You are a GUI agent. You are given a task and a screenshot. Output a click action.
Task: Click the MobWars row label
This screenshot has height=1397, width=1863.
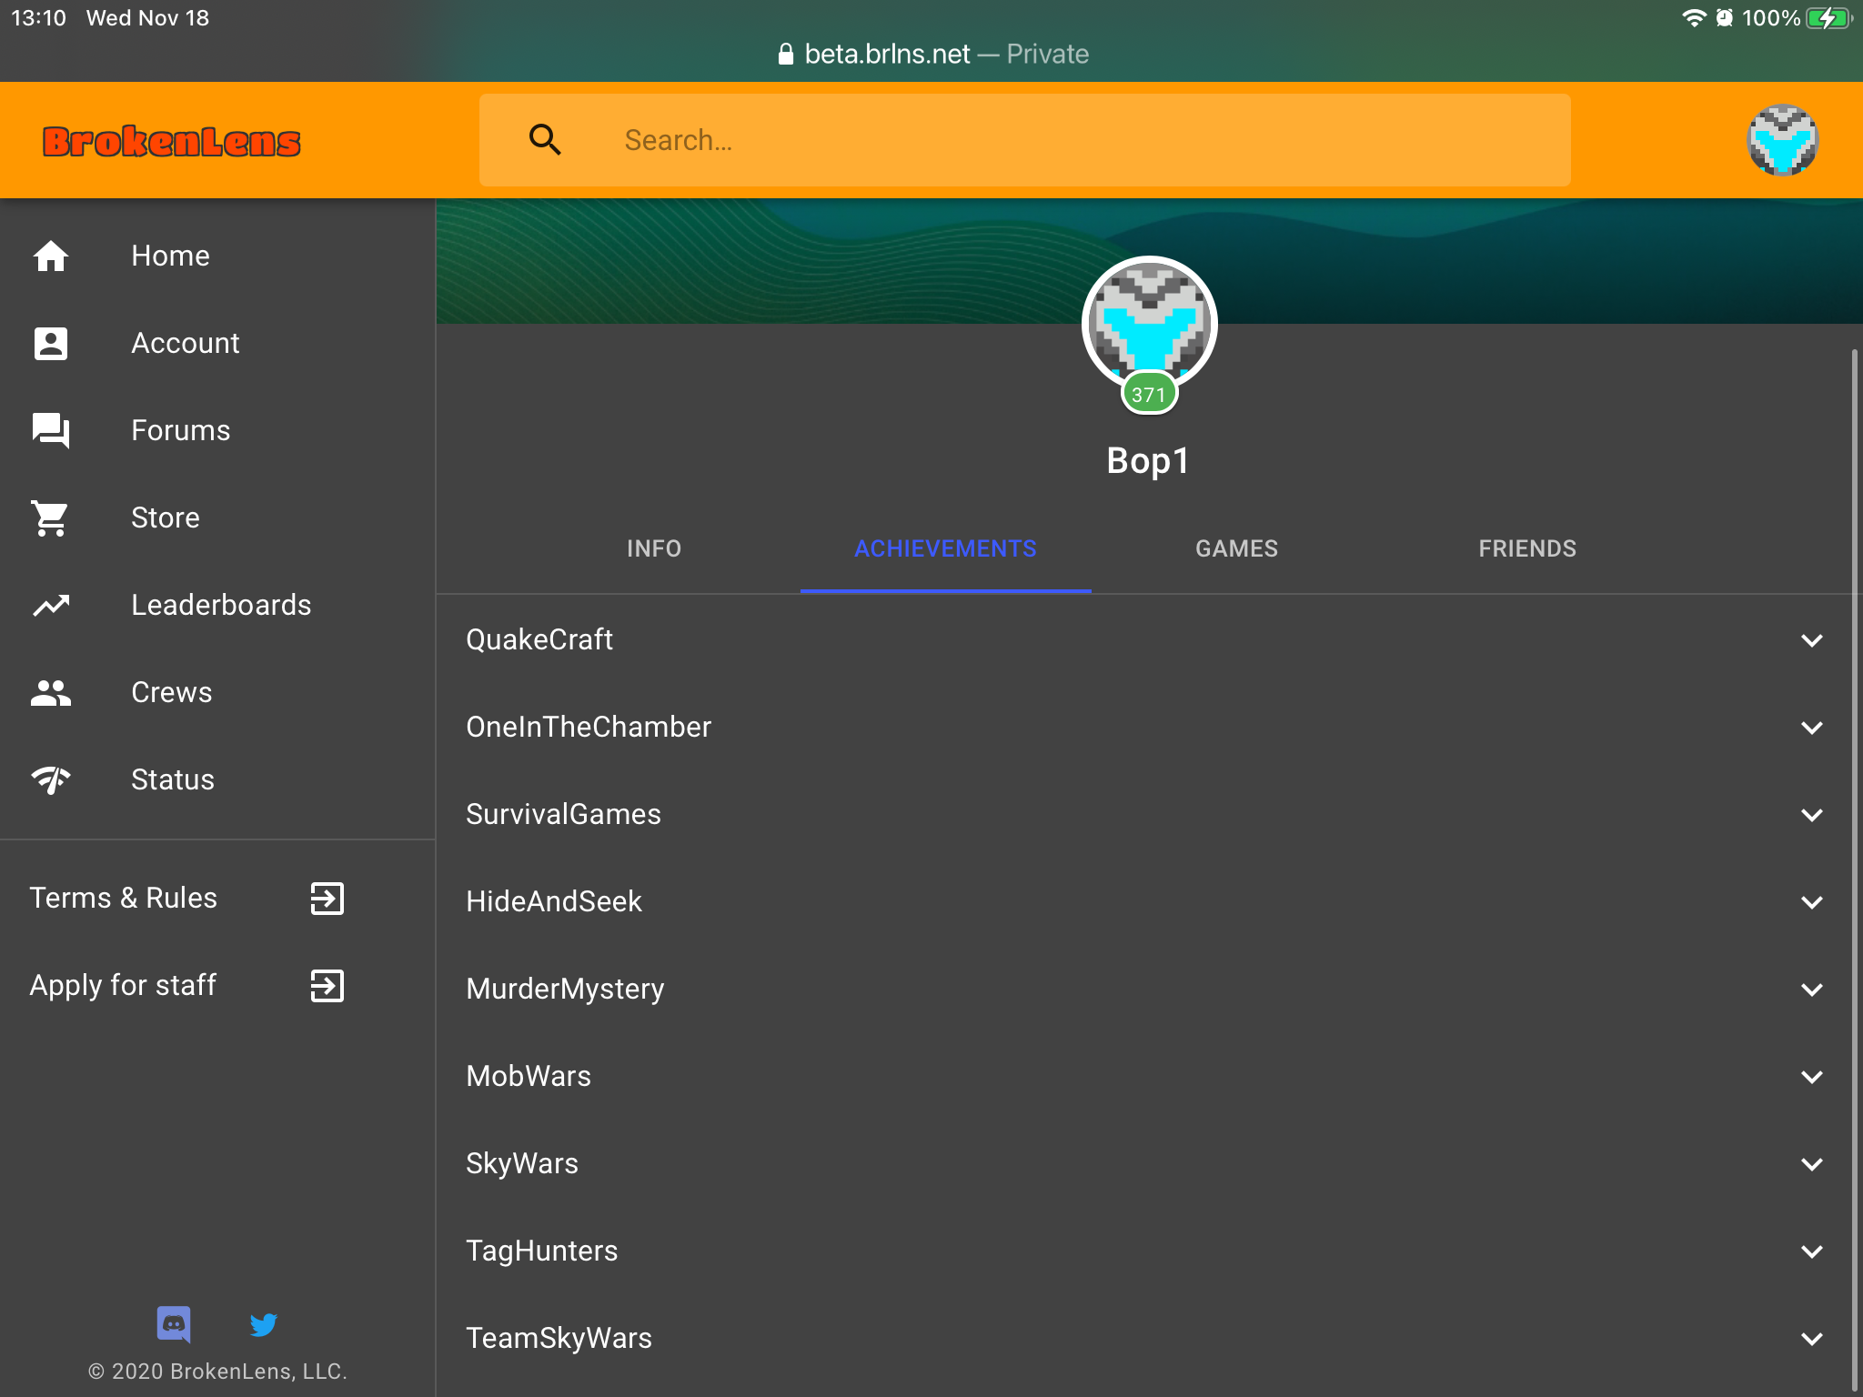click(x=529, y=1076)
